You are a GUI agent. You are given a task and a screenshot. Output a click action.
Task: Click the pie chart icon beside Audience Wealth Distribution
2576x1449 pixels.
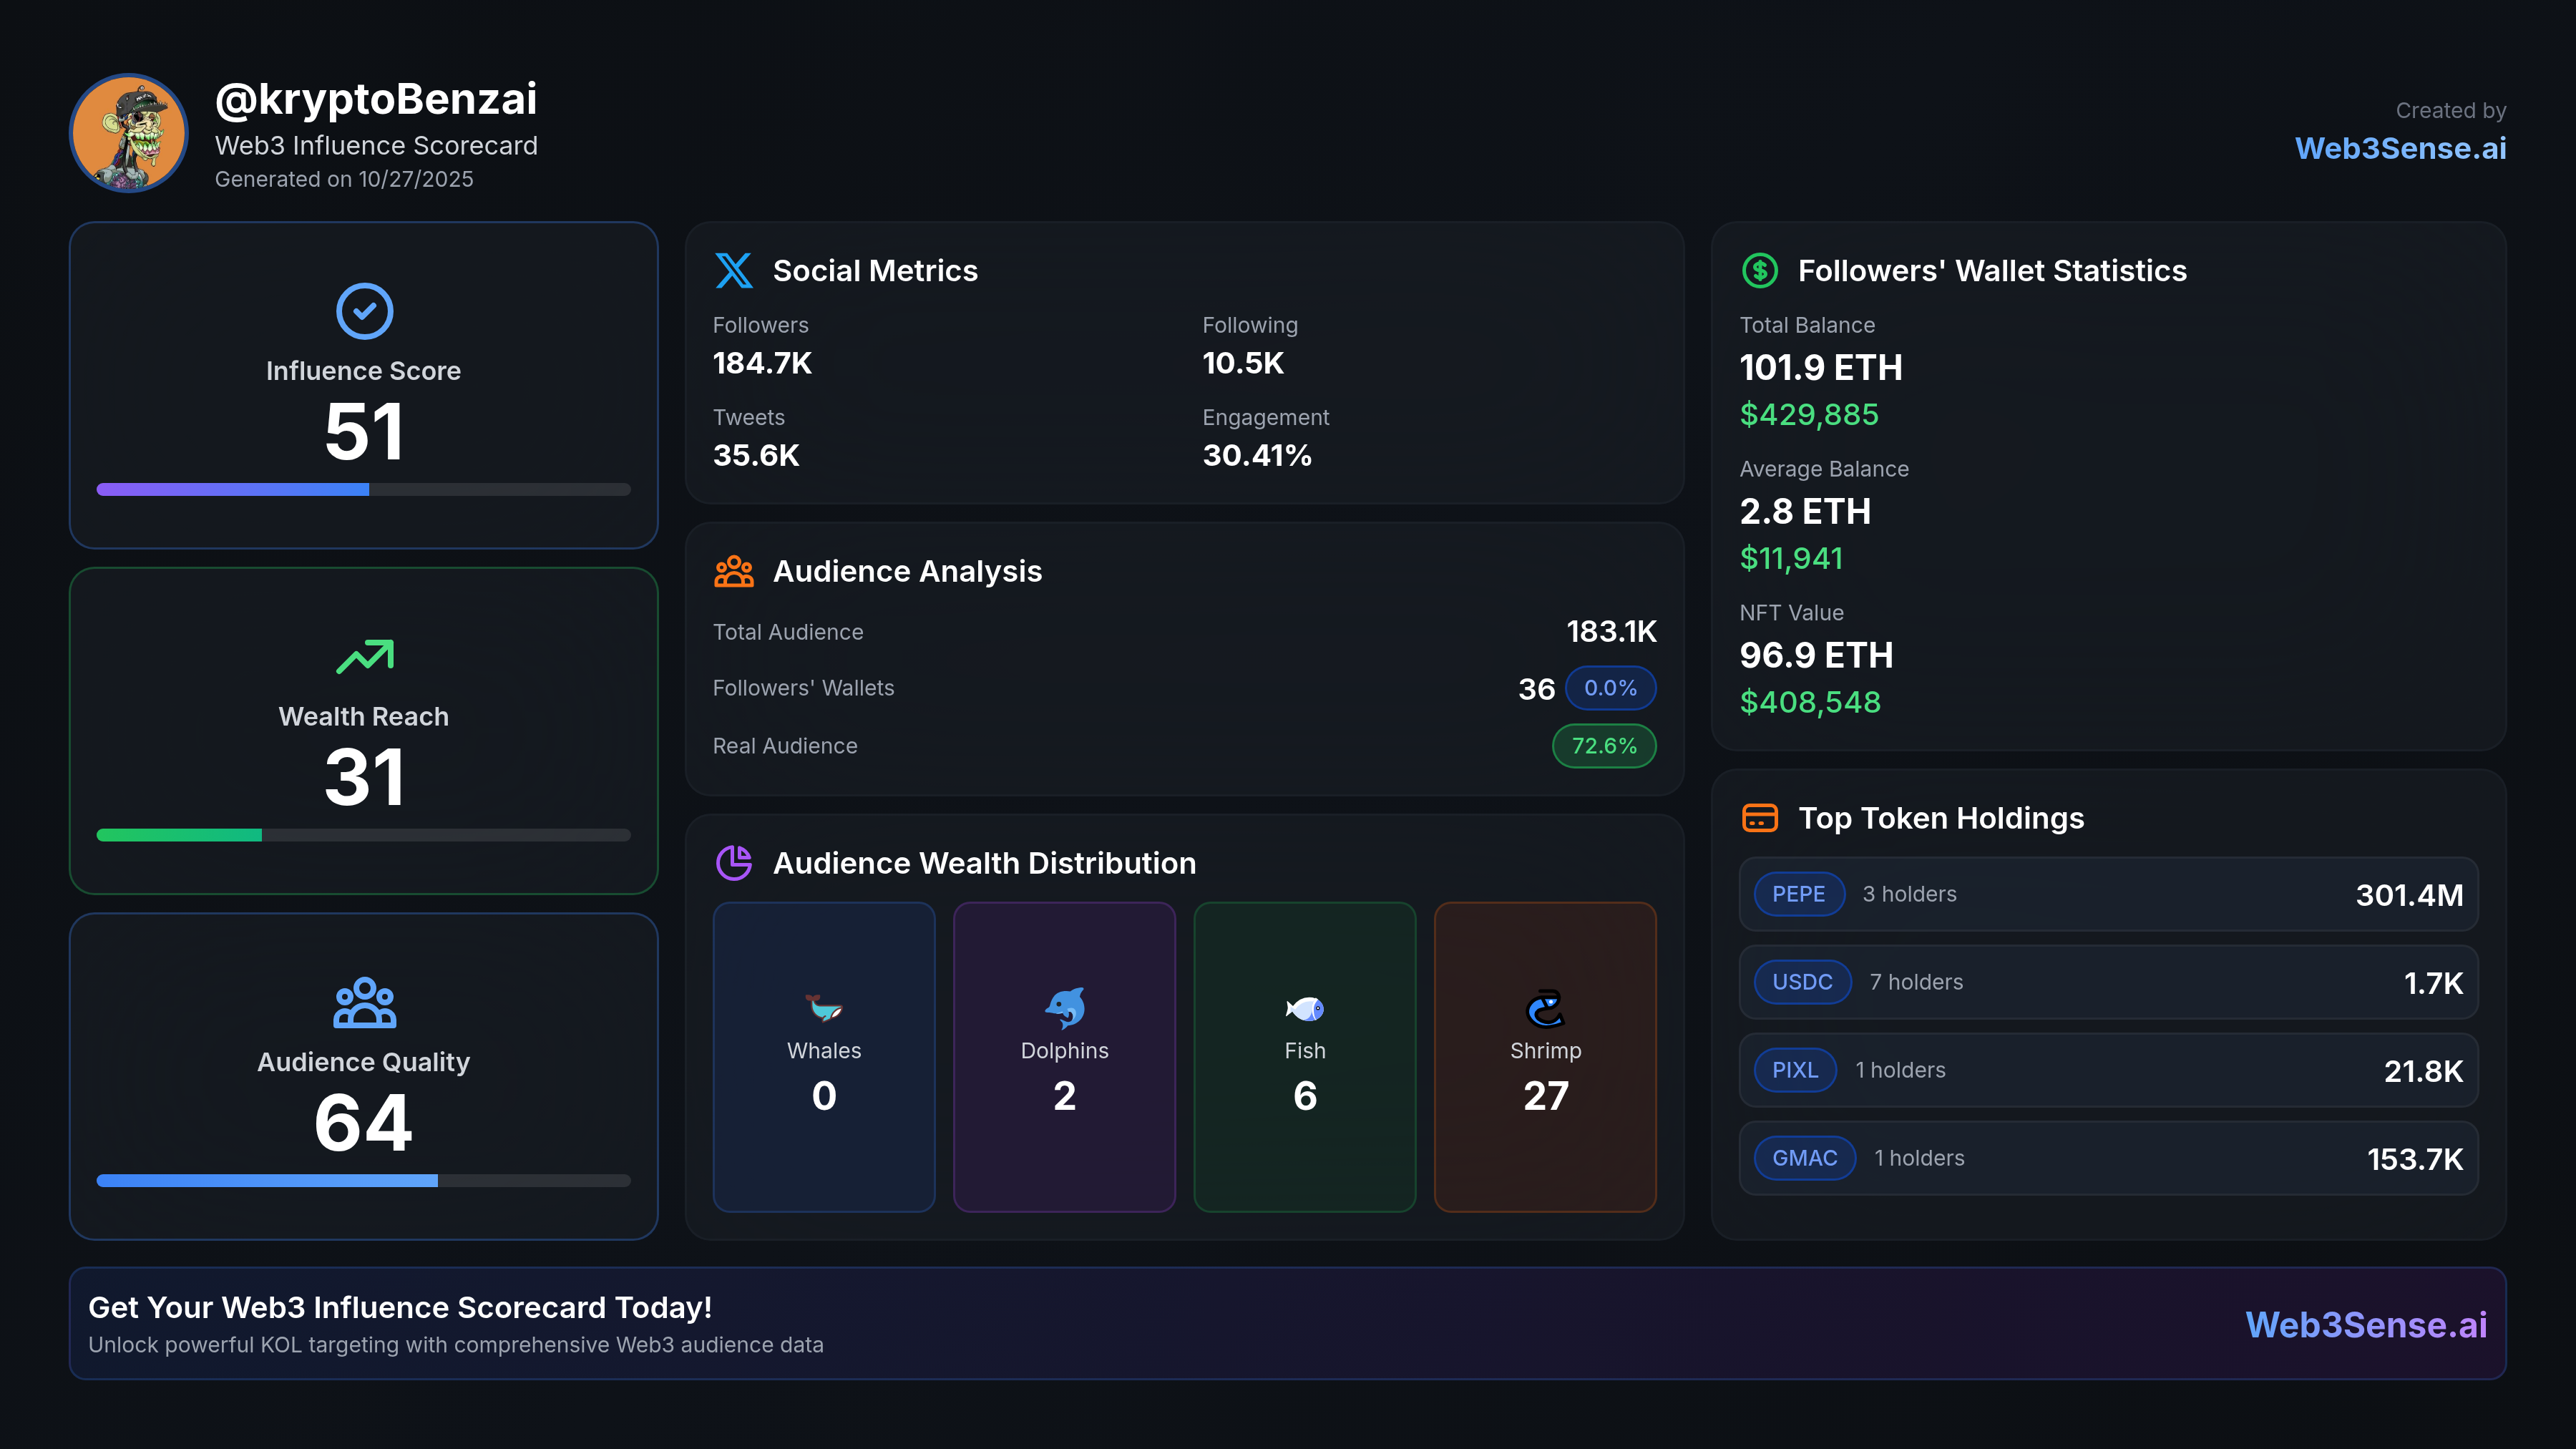pyautogui.click(x=735, y=863)
